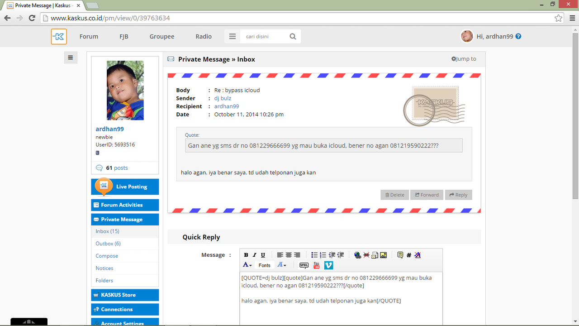The height and width of the screenshot is (326, 579).
Task: Open ardhan99 username under profile picture
Action: click(x=109, y=129)
